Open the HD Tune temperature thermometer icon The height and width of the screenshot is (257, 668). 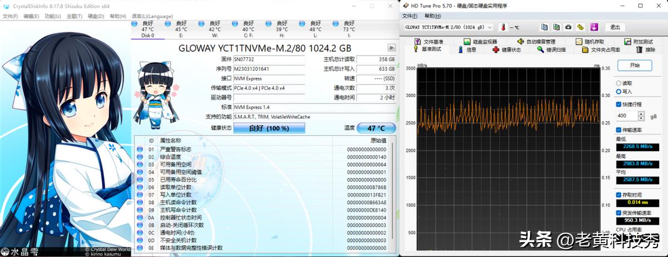tap(503, 27)
